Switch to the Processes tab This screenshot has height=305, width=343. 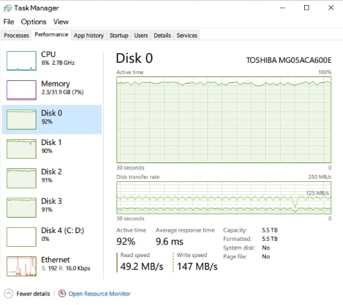16,36
